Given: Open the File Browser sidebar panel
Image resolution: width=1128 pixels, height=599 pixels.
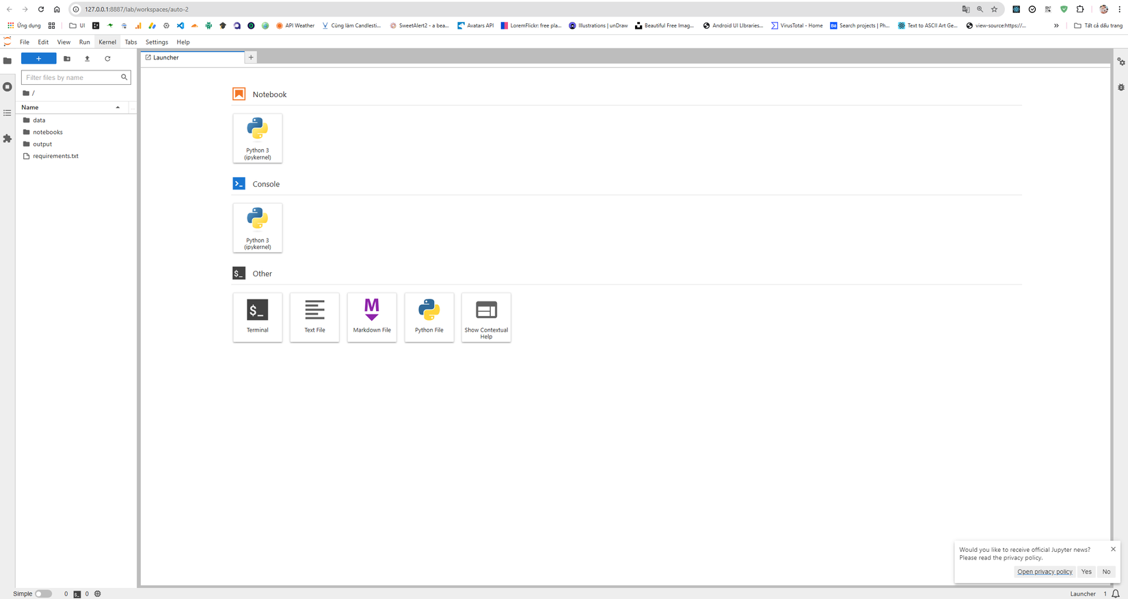Looking at the screenshot, I should (8, 61).
